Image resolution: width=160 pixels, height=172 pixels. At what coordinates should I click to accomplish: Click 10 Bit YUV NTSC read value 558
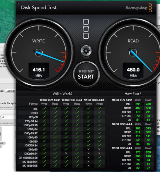(x=148, y=108)
